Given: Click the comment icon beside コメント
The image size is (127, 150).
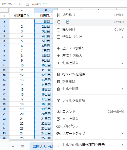Looking at the screenshot, I should (x=58, y=112).
